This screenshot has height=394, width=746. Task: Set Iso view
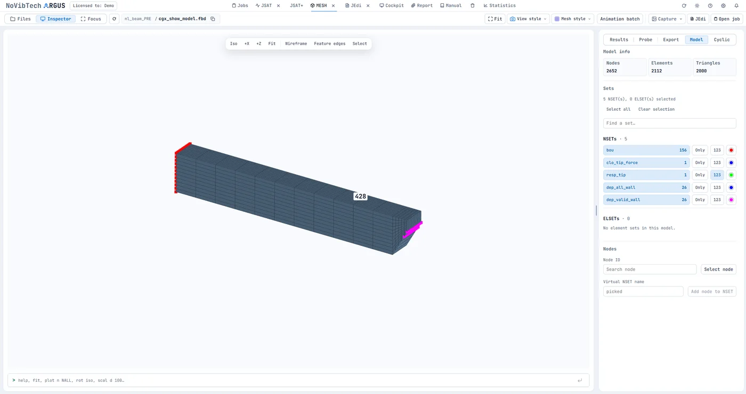coord(233,44)
